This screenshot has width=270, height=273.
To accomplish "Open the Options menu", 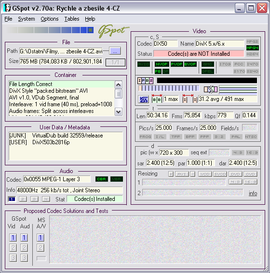I will [x=50, y=19].
